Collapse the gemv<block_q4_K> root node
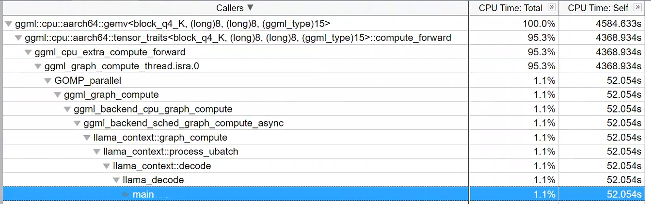The height and width of the screenshot is (204, 651). tap(9, 23)
